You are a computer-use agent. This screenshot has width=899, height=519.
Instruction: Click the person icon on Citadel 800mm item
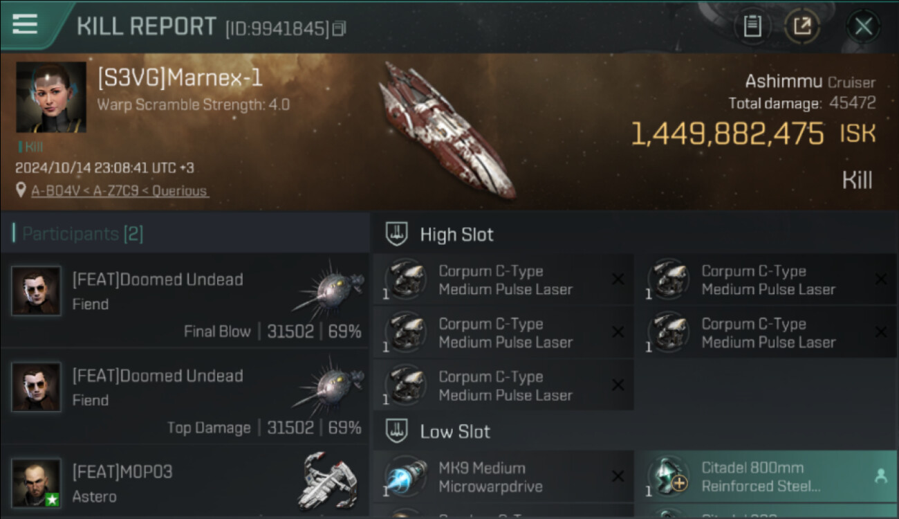click(880, 476)
